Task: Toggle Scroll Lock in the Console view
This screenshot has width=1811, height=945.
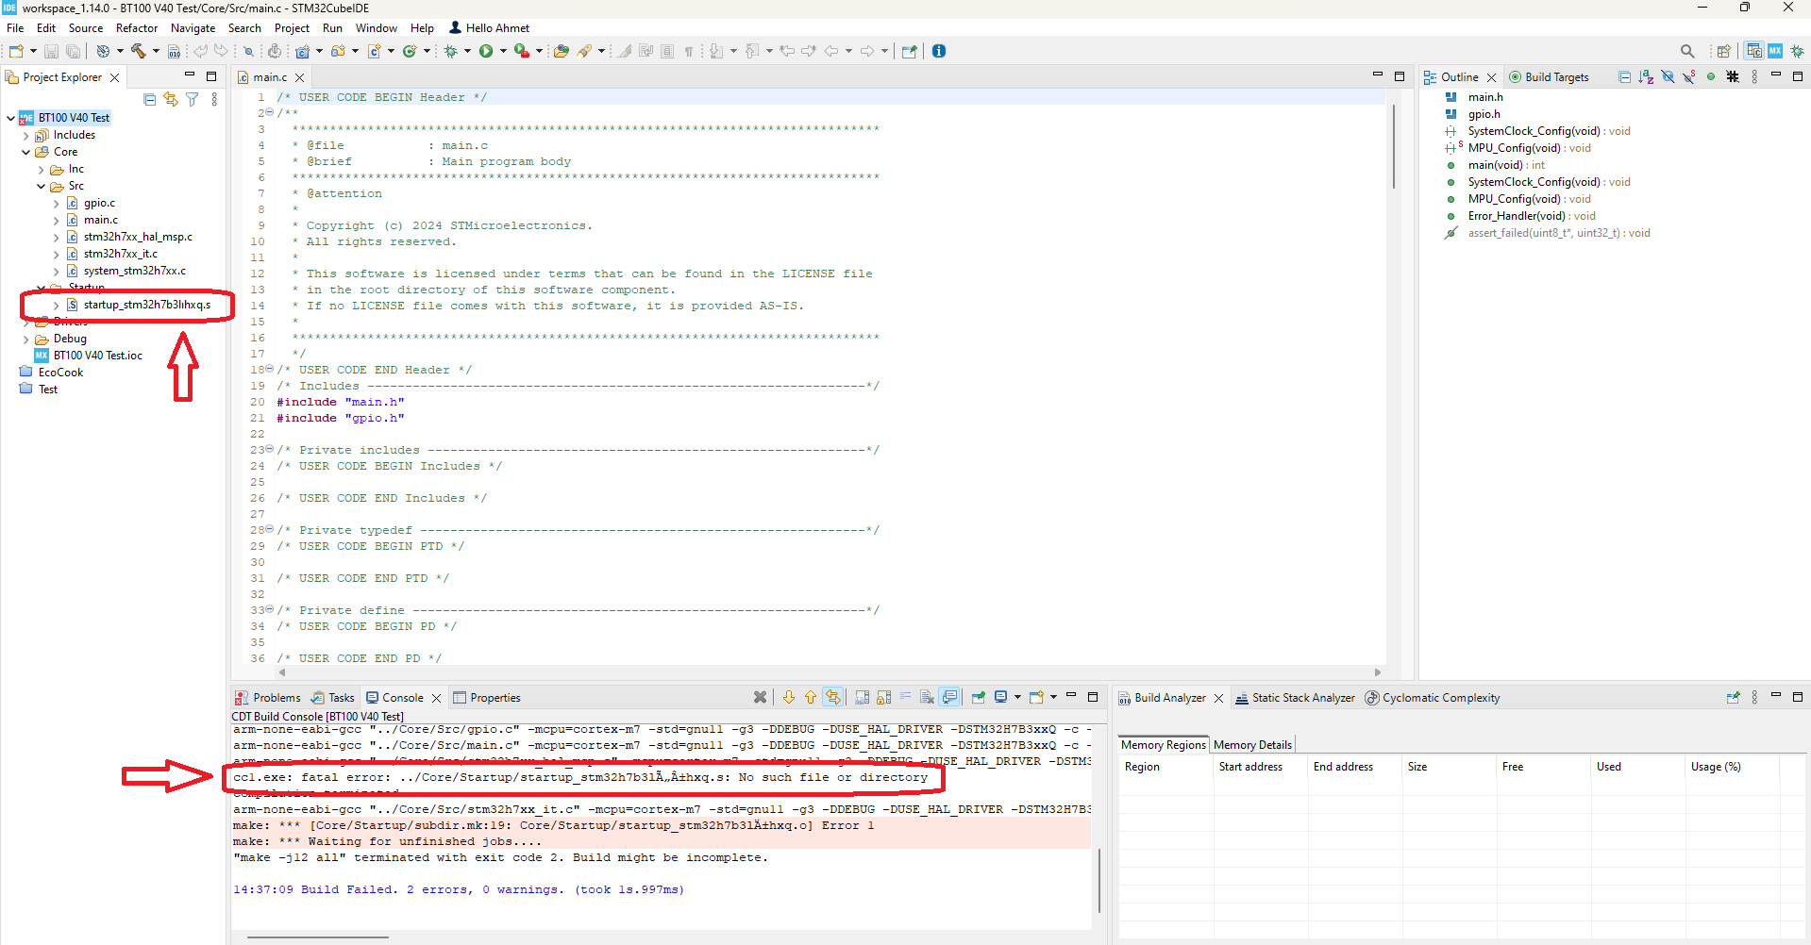Action: [x=882, y=697]
